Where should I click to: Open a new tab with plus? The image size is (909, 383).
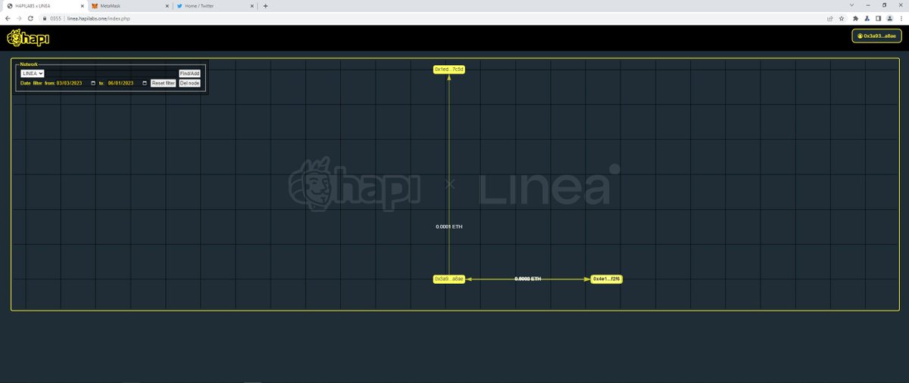[x=265, y=5]
